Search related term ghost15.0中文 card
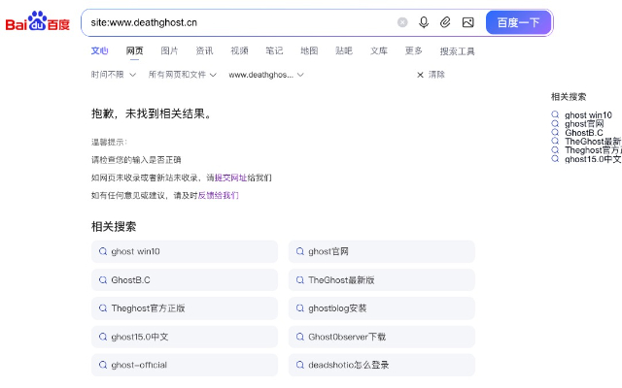 (185, 337)
